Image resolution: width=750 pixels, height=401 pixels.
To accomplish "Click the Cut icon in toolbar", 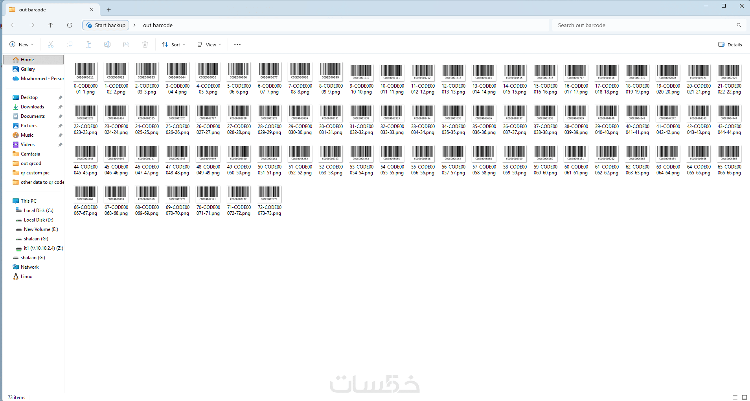I will (x=51, y=44).
